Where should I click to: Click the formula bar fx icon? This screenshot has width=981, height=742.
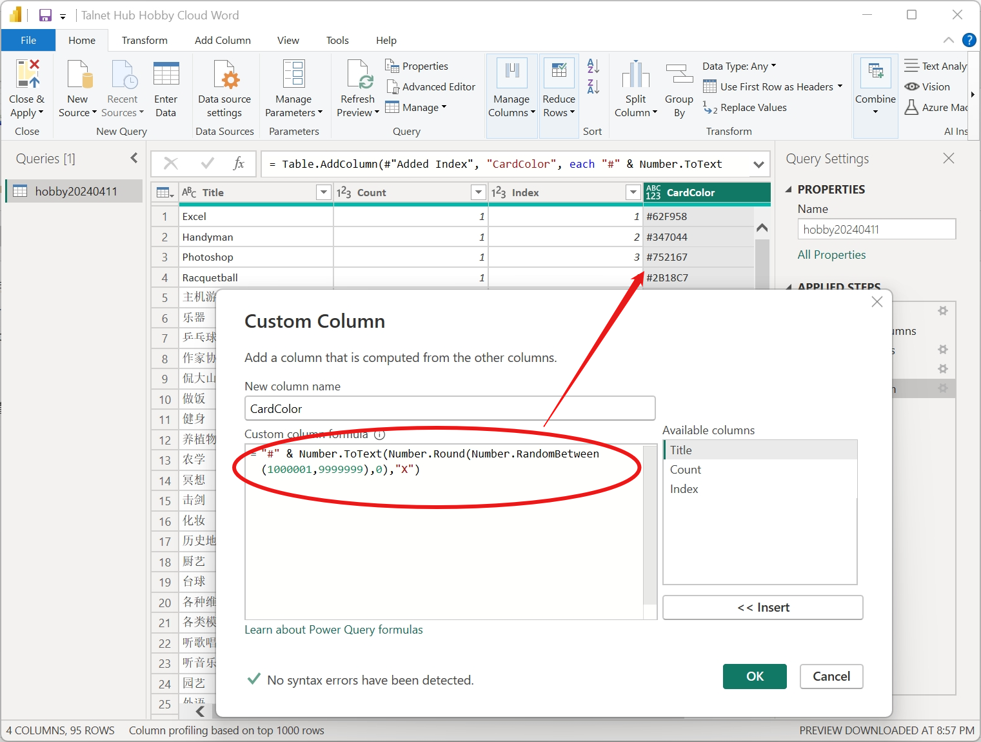point(239,164)
